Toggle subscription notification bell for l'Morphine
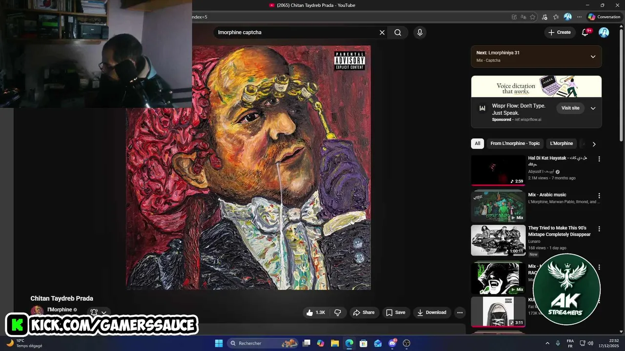625x351 pixels. (94, 312)
